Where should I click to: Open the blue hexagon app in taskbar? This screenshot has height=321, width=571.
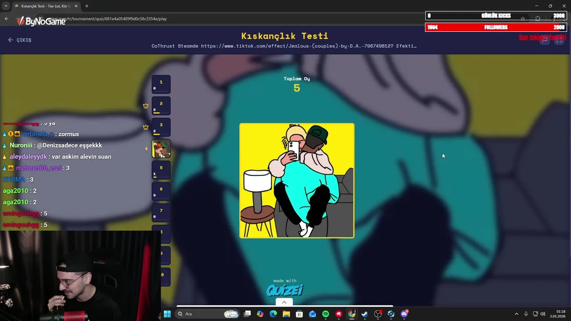coord(391,314)
